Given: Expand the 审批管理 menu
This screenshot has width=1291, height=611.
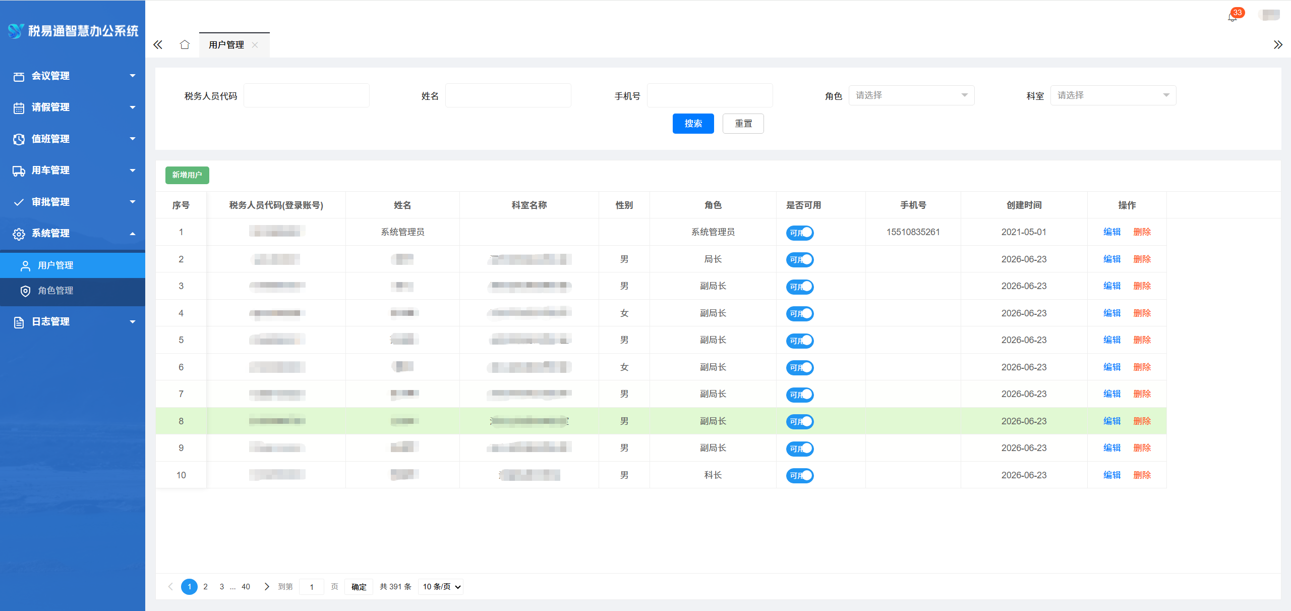Looking at the screenshot, I should [x=73, y=202].
